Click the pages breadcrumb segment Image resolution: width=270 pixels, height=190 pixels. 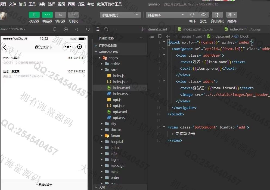tap(187, 36)
